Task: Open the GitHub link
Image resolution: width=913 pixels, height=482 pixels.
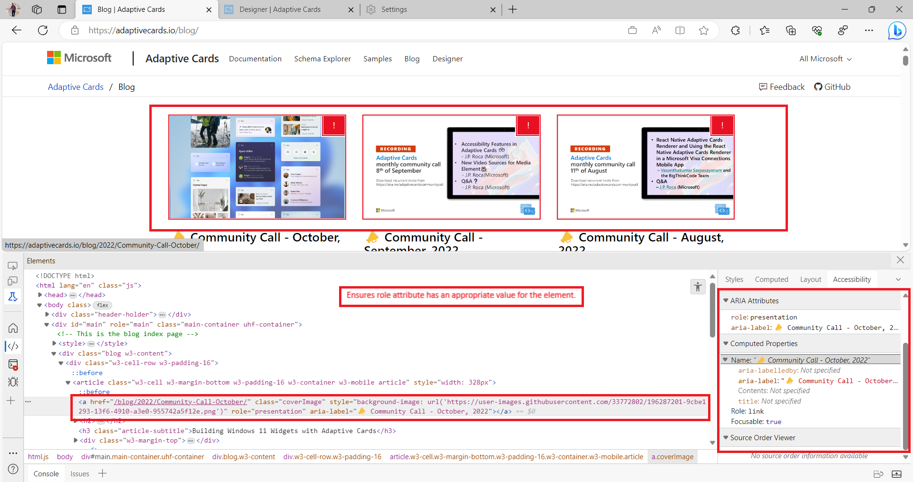Action: click(x=832, y=87)
